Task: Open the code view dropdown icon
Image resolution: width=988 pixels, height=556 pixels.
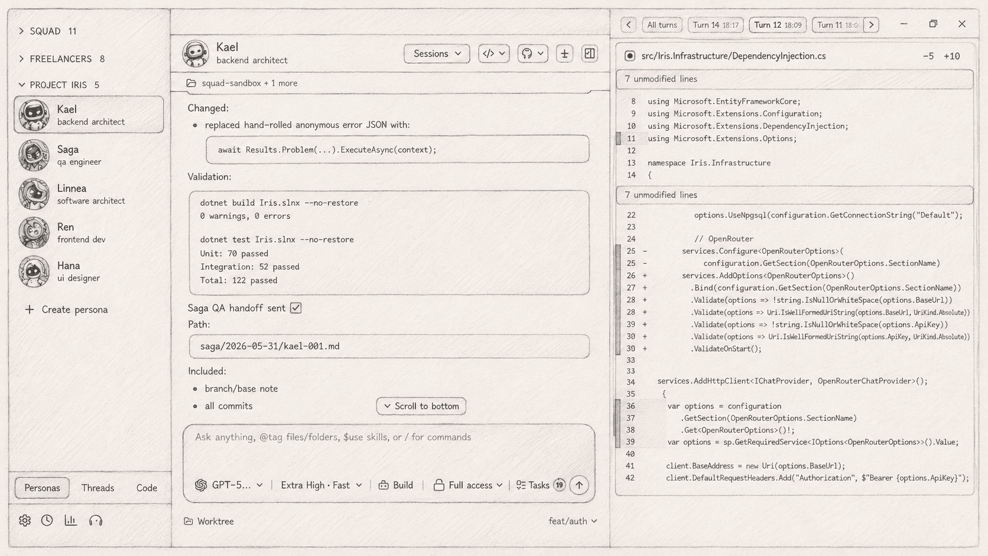Action: coord(494,54)
